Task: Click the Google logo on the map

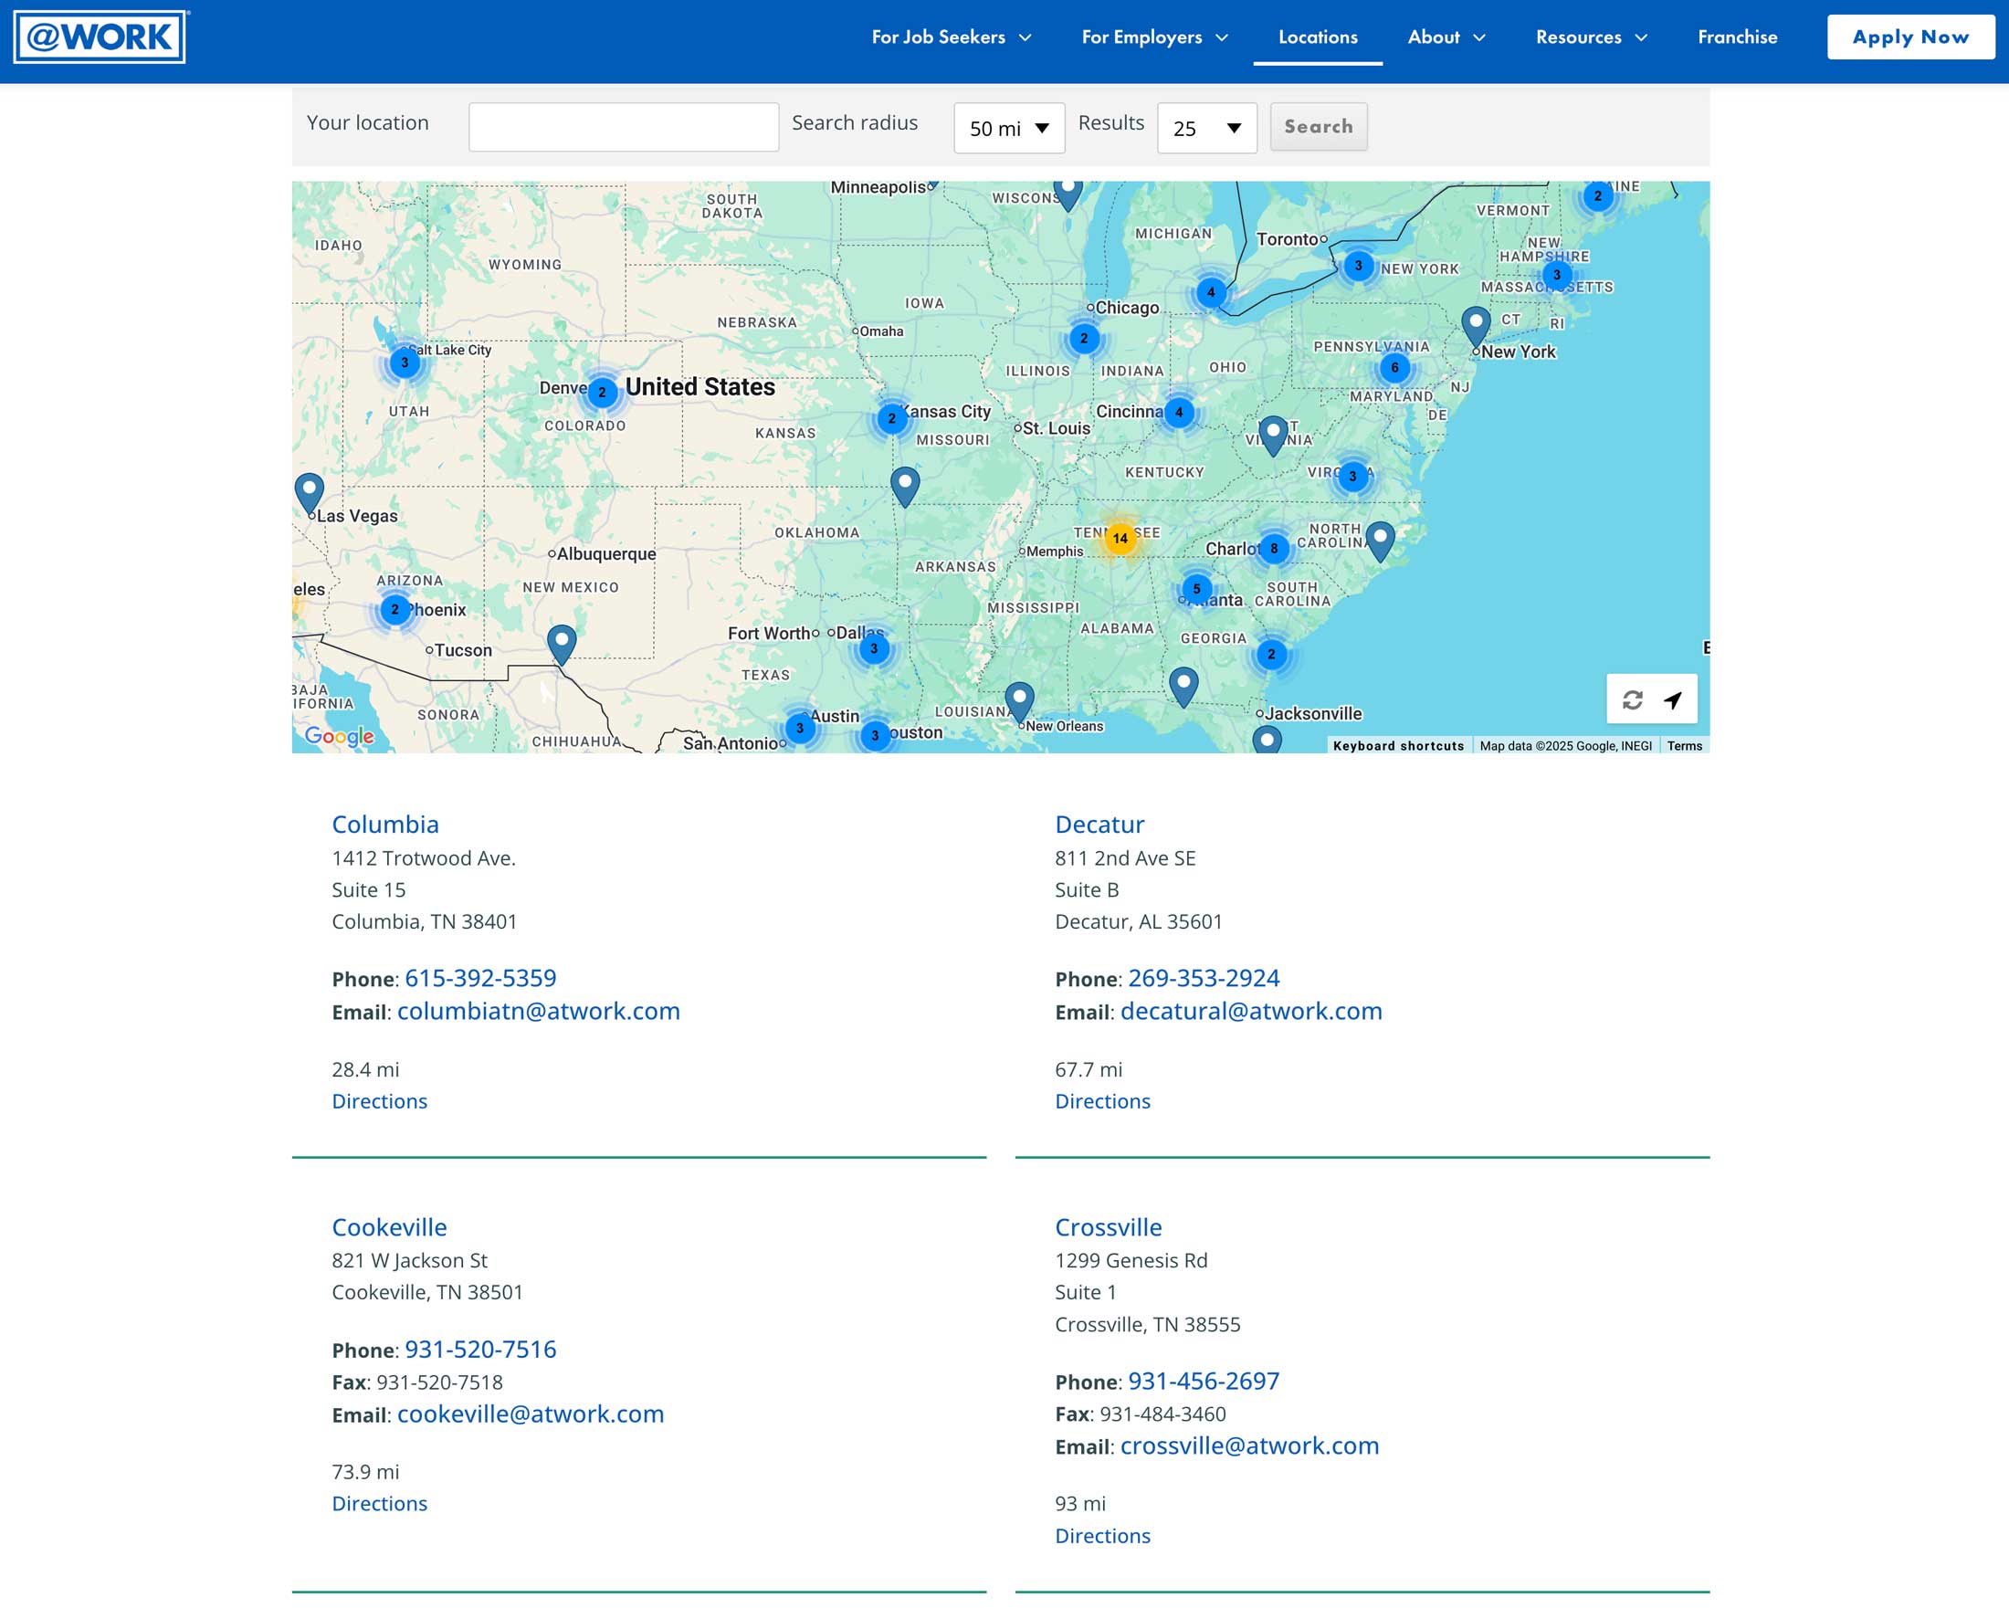Action: 339,736
